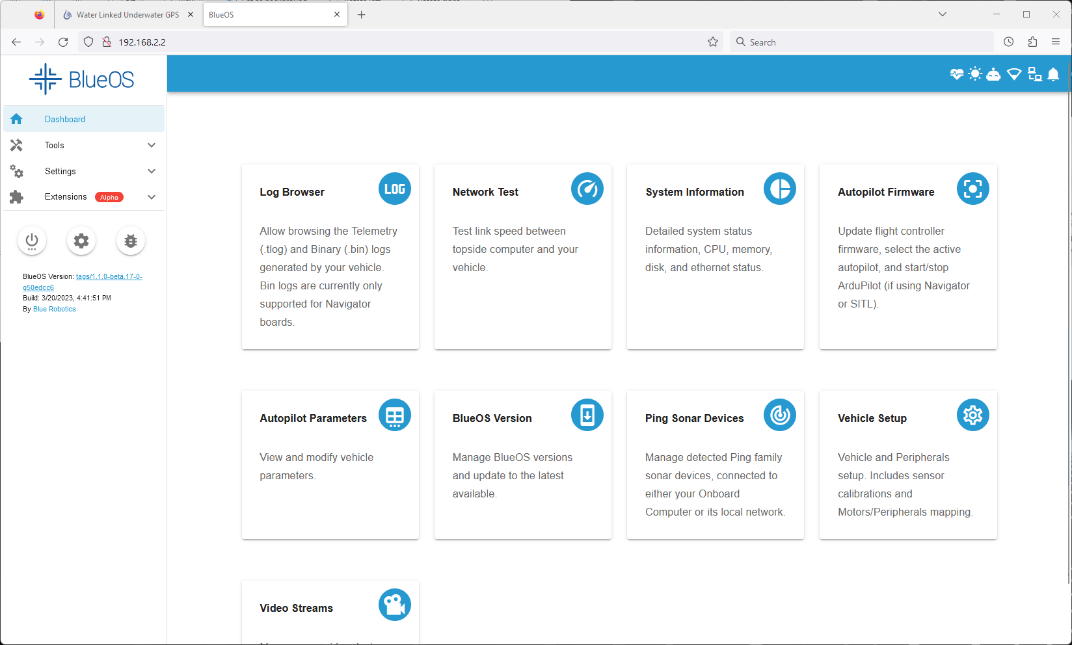Click the 'Build: 3/20/2023, 4:41:51 PM' text
1072x645 pixels.
[67, 298]
